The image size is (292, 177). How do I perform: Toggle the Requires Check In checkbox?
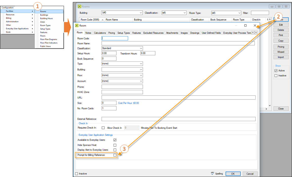click(x=103, y=128)
